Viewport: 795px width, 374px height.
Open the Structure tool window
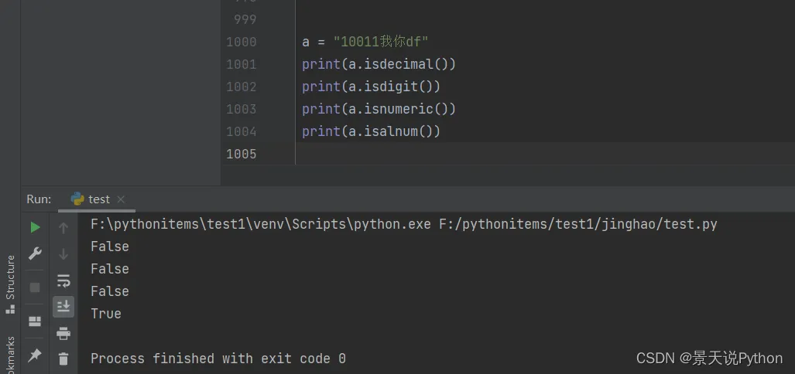(10, 283)
